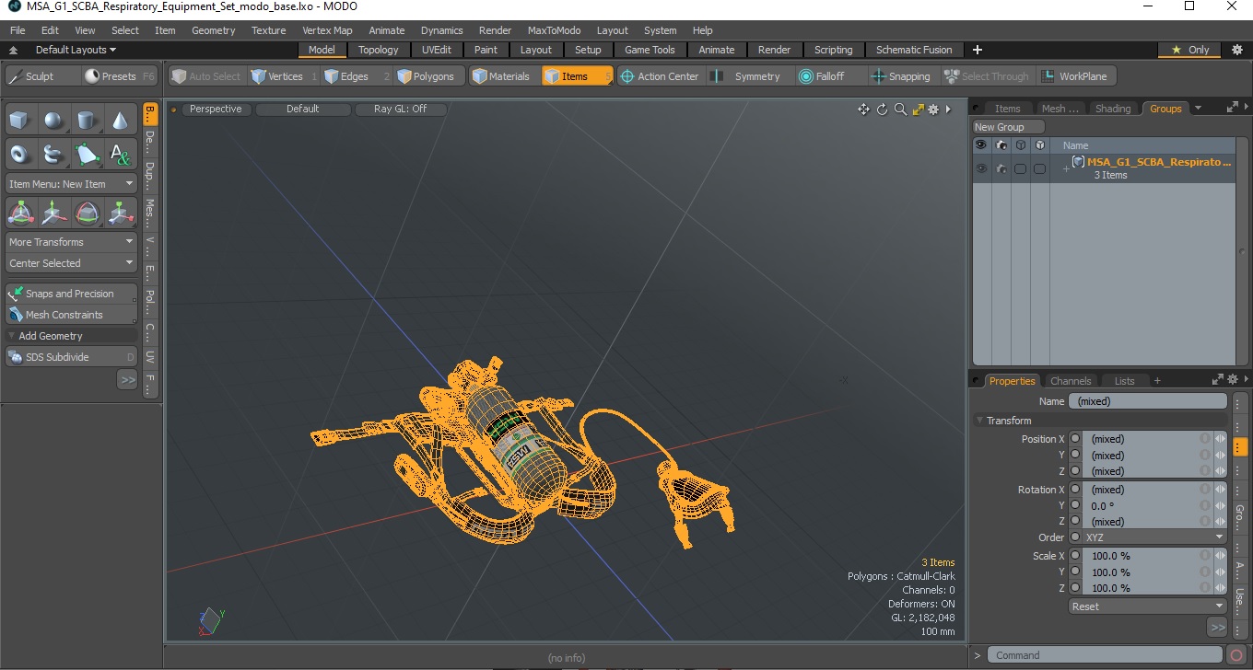
Task: Select the Cube primitive tool
Action: (21, 120)
